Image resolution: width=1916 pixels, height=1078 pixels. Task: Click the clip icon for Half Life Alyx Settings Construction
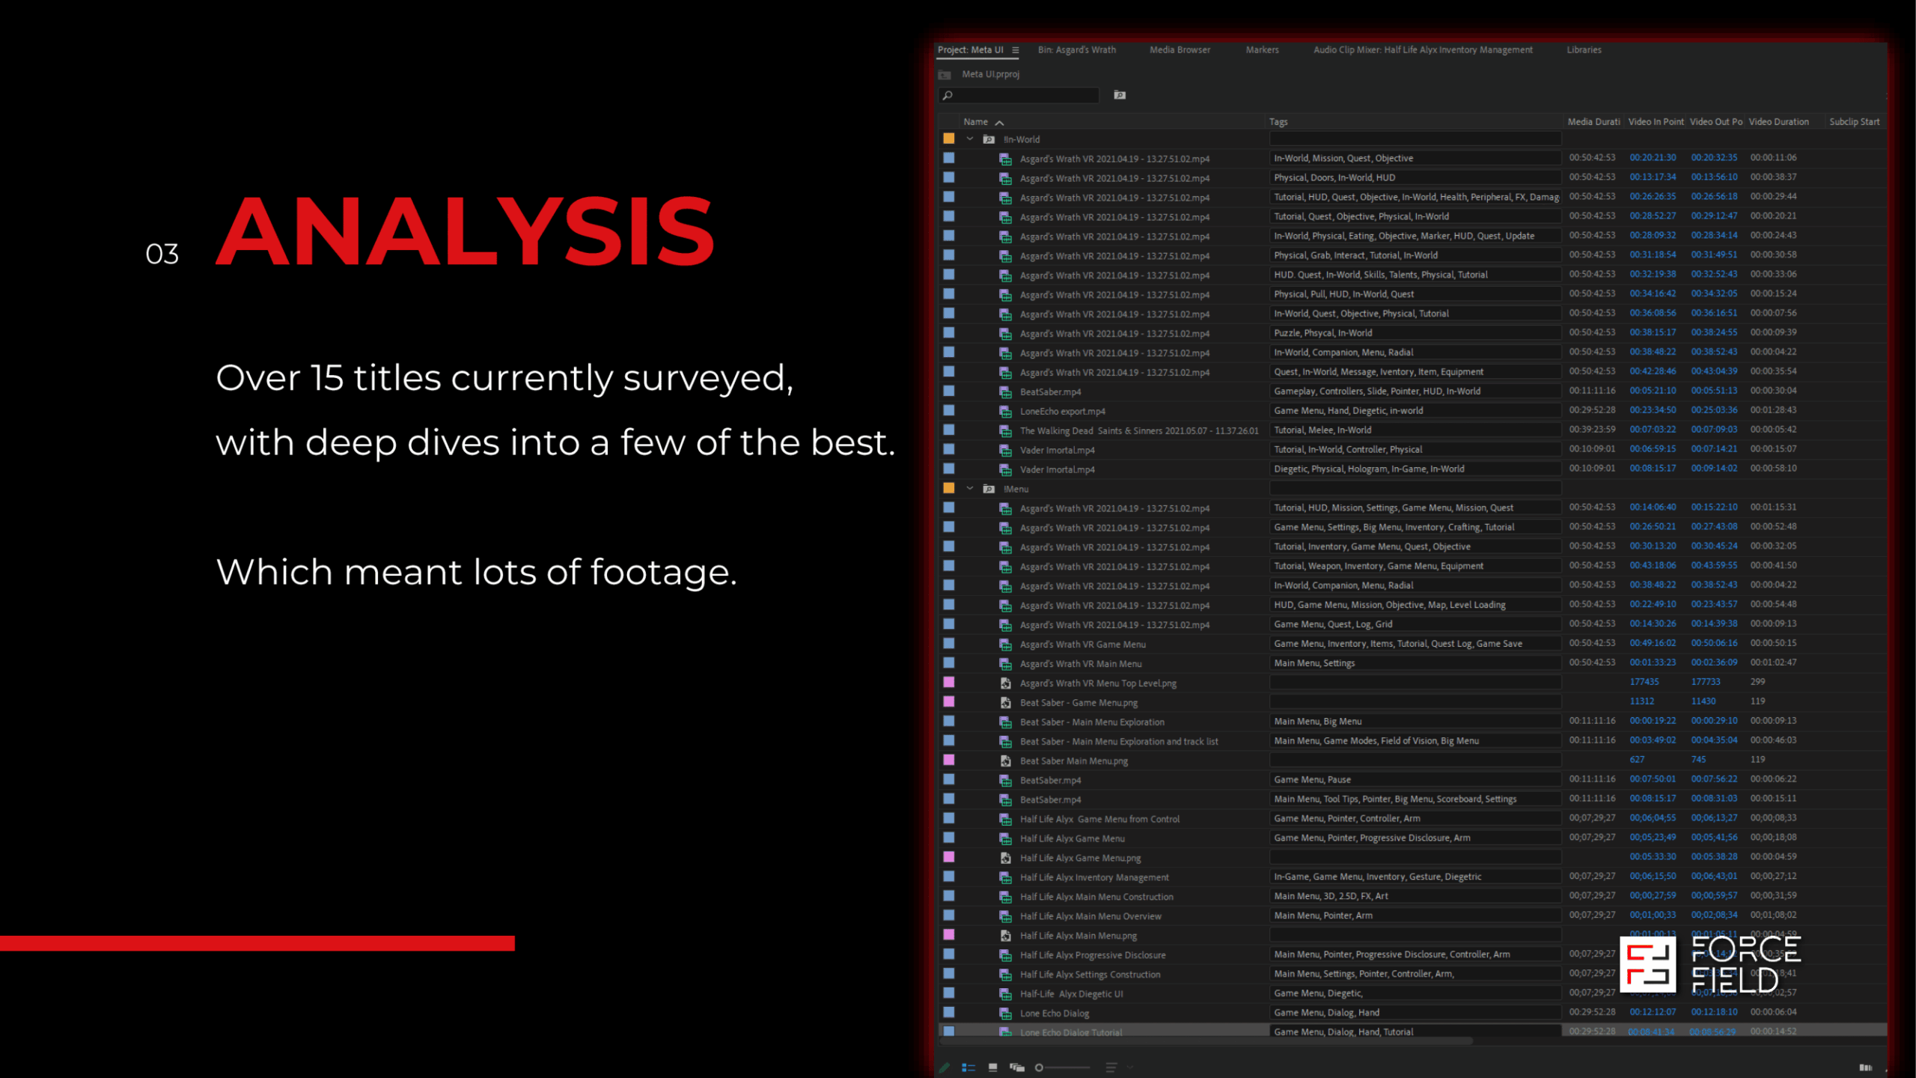(1005, 975)
